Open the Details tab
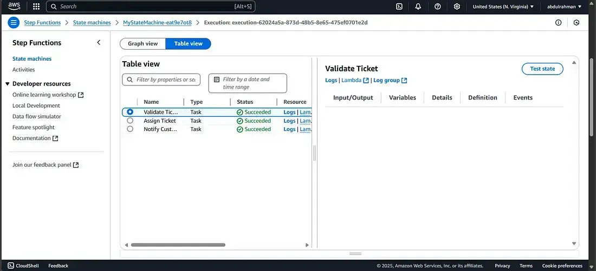The height and width of the screenshot is (271, 596). tap(442, 97)
